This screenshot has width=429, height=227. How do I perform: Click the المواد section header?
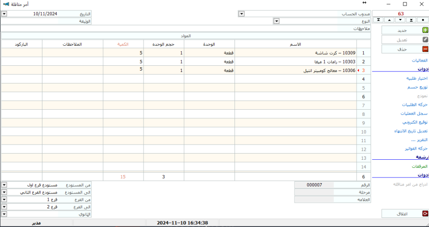(x=186, y=36)
